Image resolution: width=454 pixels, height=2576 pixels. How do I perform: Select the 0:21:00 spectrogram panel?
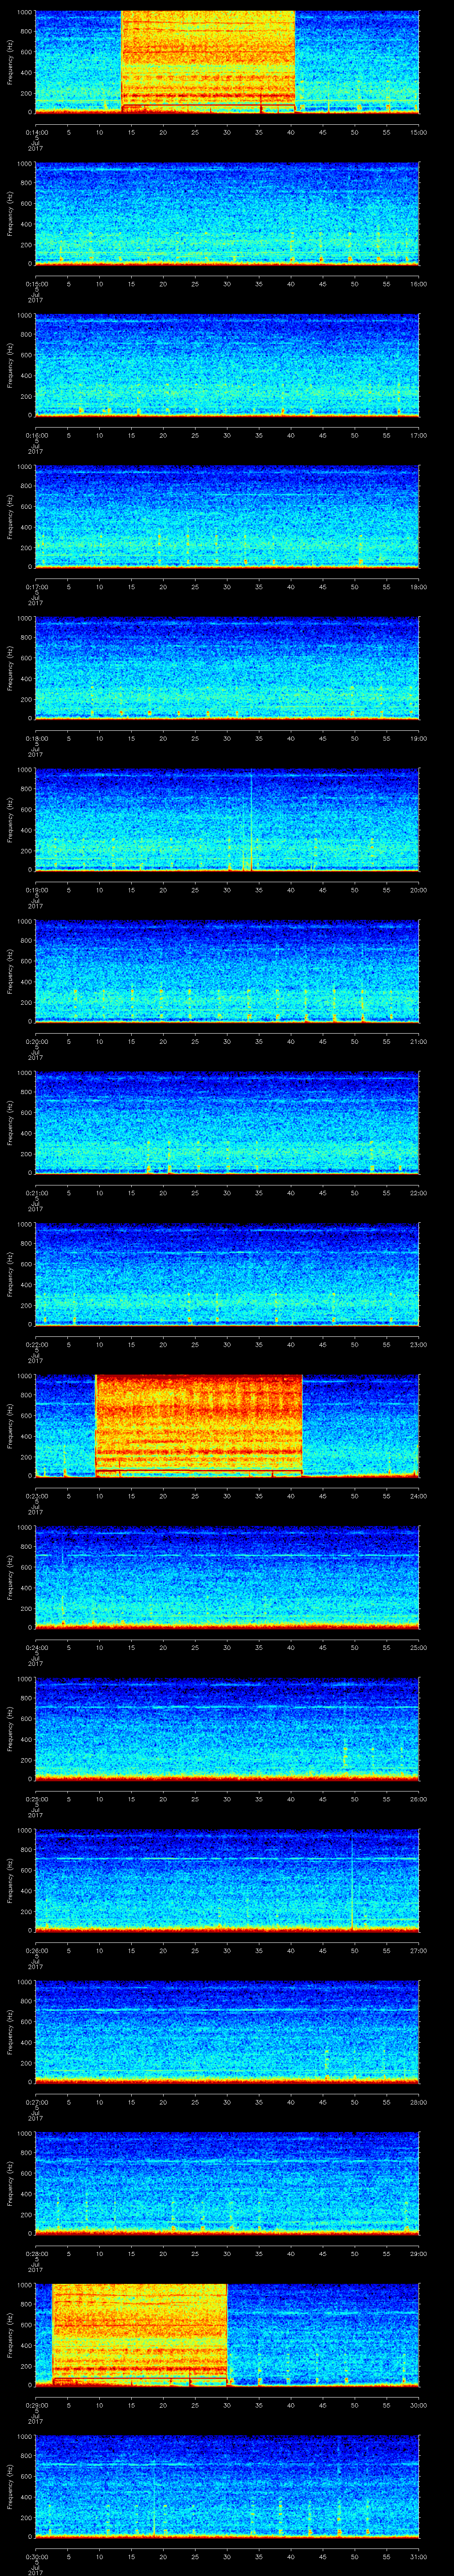coord(227,1122)
